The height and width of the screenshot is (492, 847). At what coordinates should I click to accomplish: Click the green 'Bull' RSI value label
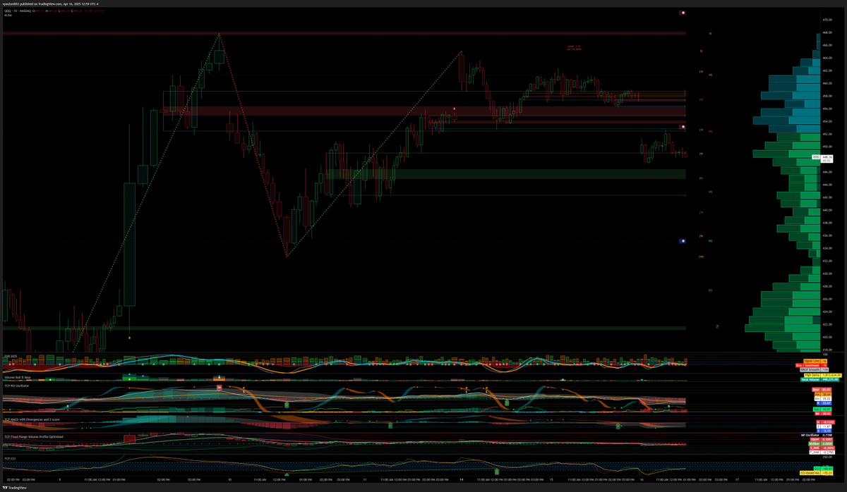(822, 410)
